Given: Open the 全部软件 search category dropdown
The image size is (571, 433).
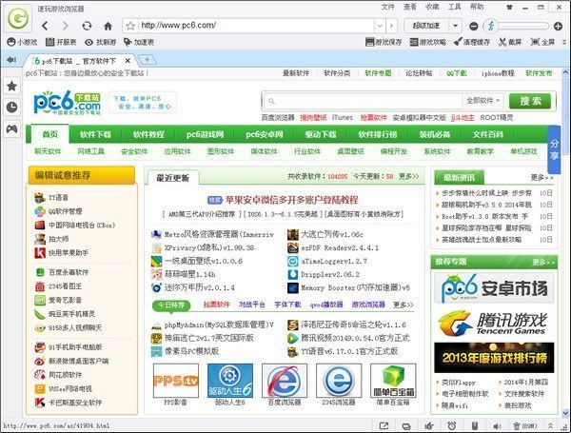Looking at the screenshot, I should (x=483, y=101).
